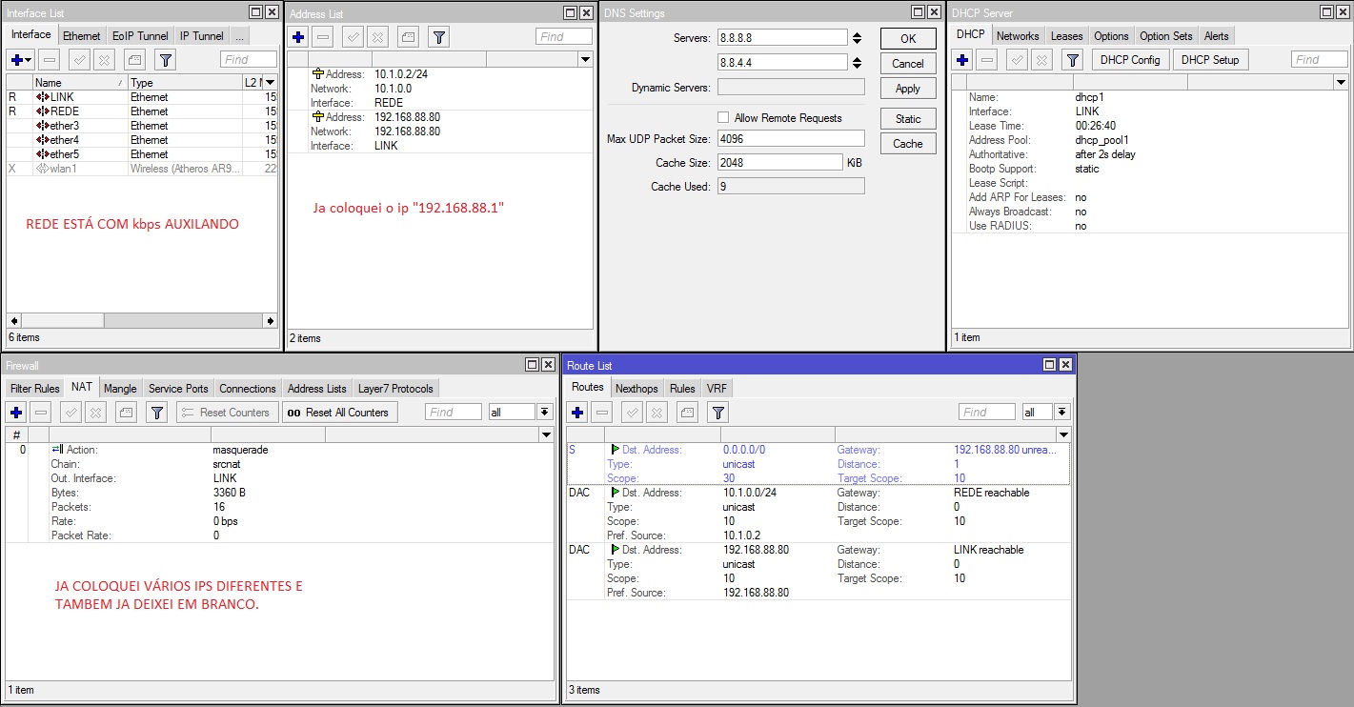Image resolution: width=1354 pixels, height=707 pixels.
Task: Expand the column dropdown arrow in Address List
Action: pos(585,60)
